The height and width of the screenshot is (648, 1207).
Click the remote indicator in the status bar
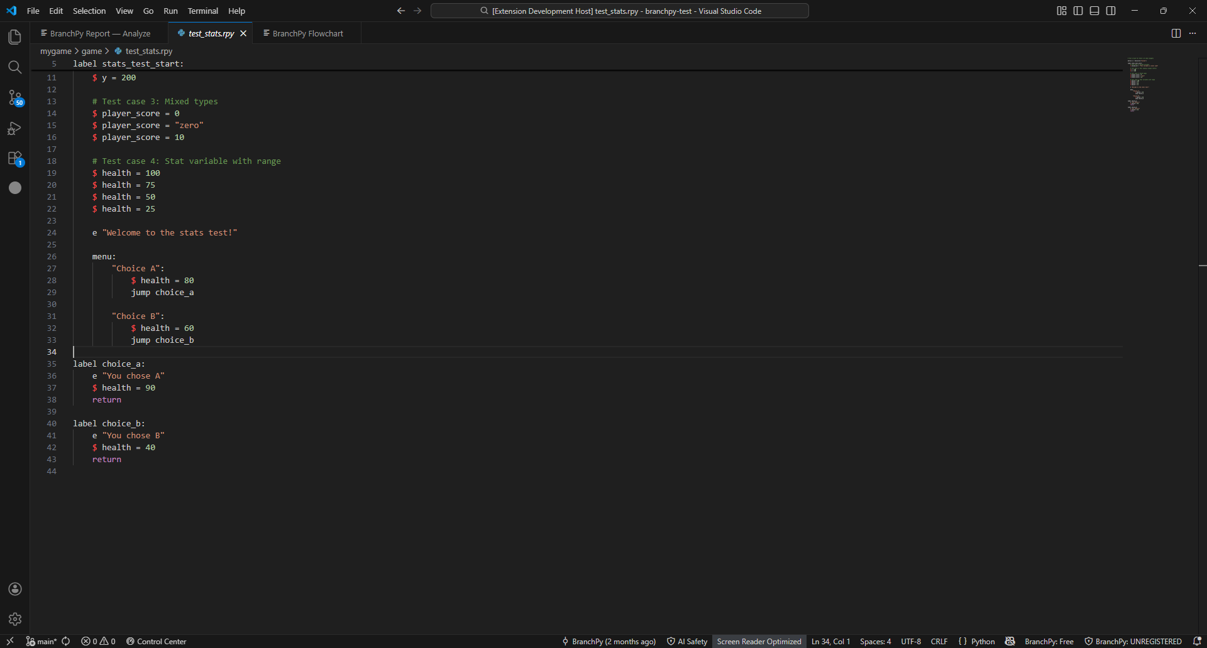[x=9, y=641]
